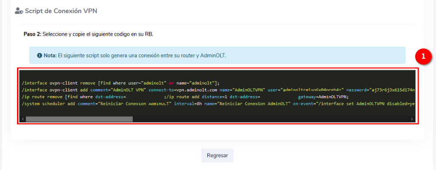
Task: Click the first code line removing ovpn-client
Action: tap(120, 83)
